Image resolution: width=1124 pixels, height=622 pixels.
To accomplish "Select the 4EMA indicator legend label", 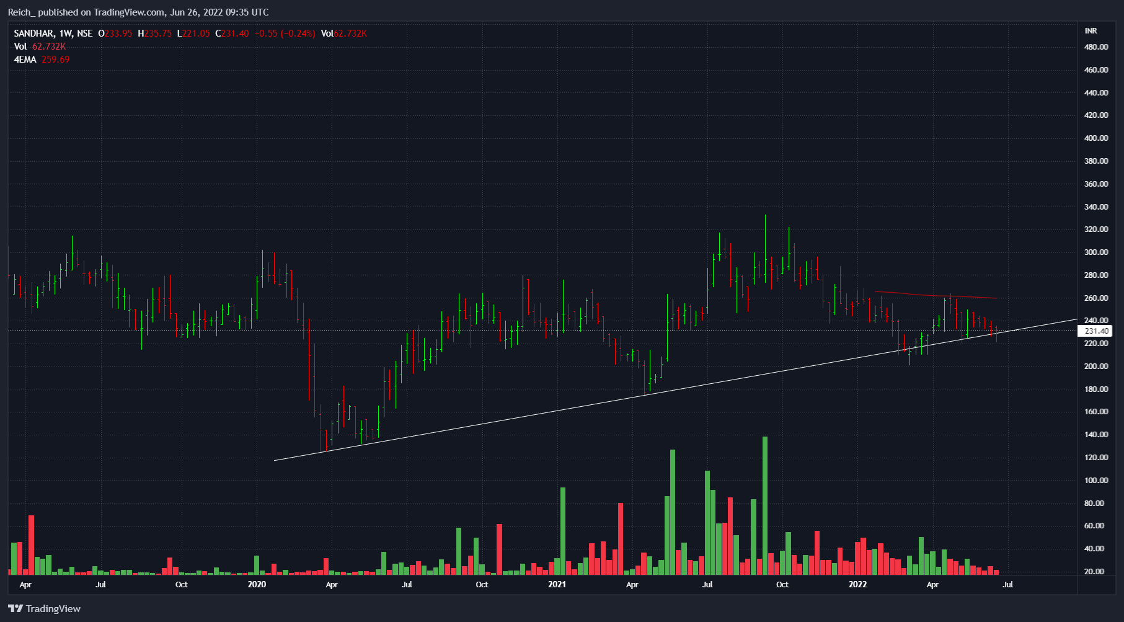I will (25, 60).
